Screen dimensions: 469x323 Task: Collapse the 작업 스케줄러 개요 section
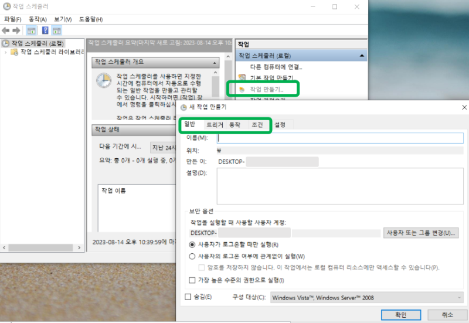215,63
